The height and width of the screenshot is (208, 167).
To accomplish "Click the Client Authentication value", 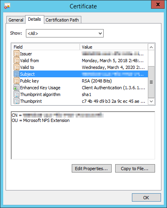I will tap(114, 88).
